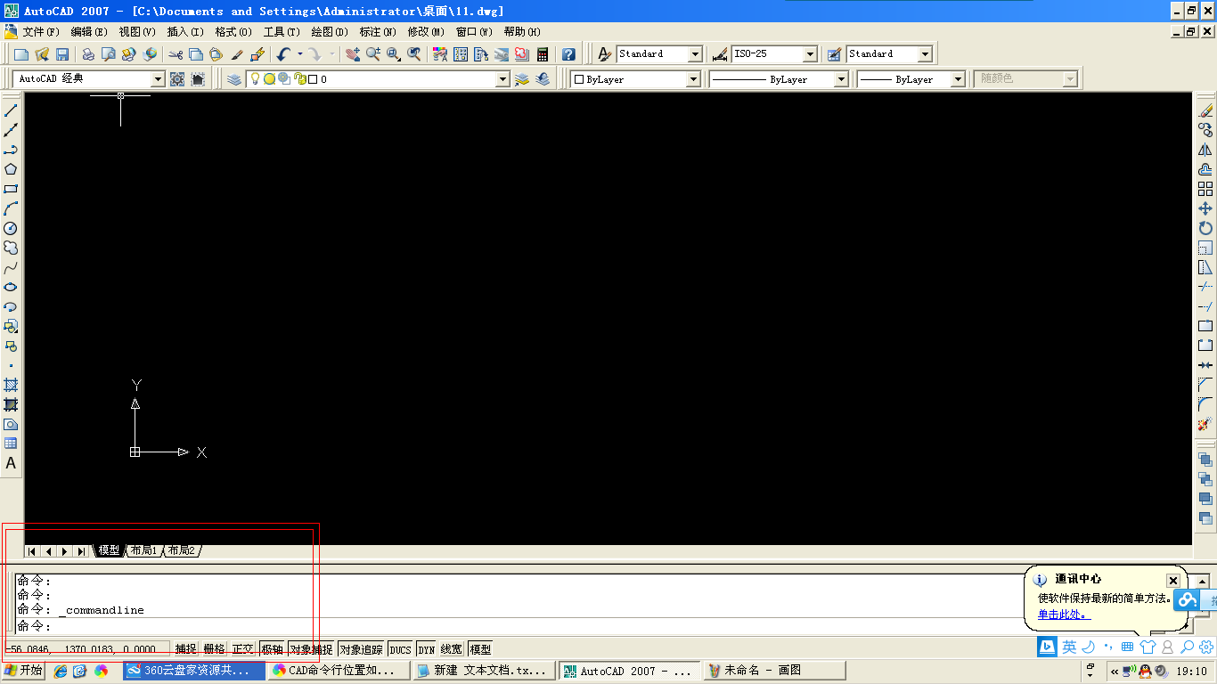Select the Rotate modify tool

(1205, 228)
